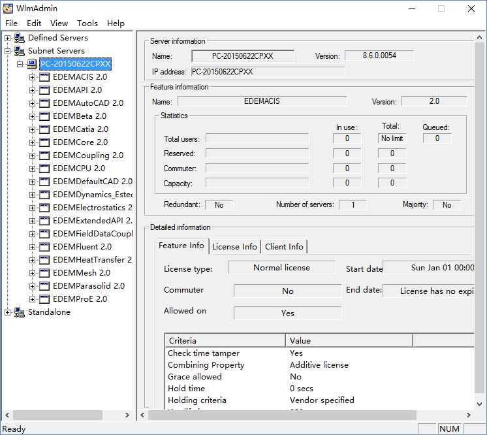
Task: Click the scroll-up arrow of right panel
Action: click(480, 38)
